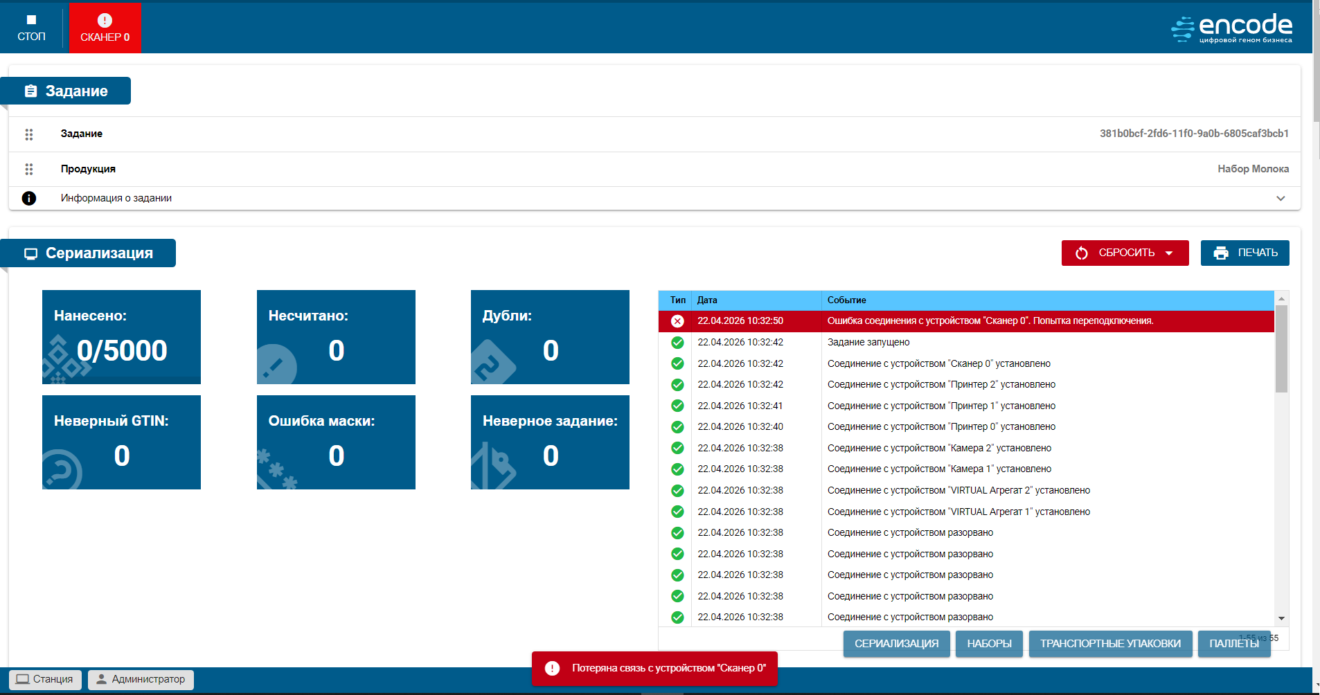1320x695 pixels.
Task: Select the Транспортные упаковки tab
Action: tap(1110, 644)
